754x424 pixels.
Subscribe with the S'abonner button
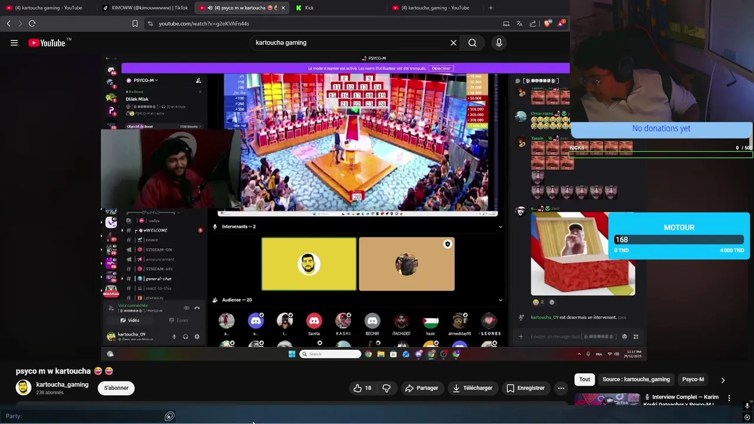(116, 388)
